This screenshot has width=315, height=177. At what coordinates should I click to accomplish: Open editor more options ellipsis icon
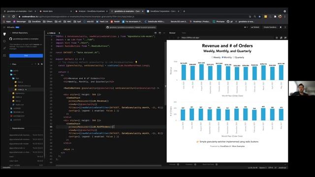click(x=164, y=33)
